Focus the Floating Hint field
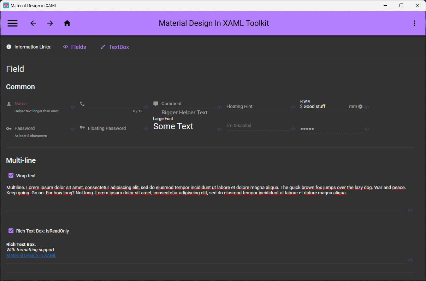The image size is (426, 281). click(x=258, y=106)
